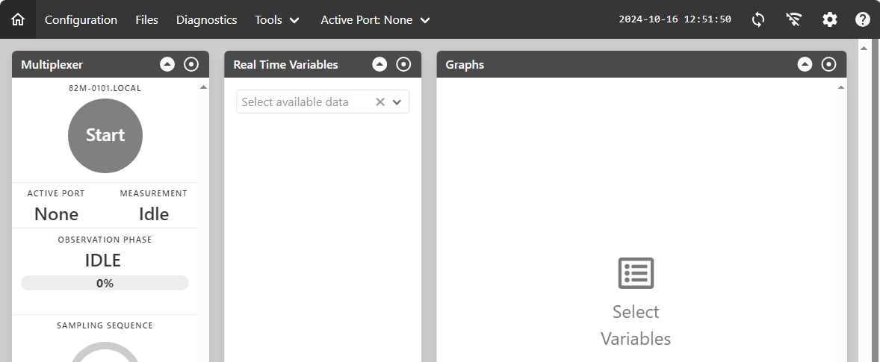This screenshot has width=880, height=362.
Task: Click the Graphs panel circle target icon
Action: pyautogui.click(x=828, y=64)
